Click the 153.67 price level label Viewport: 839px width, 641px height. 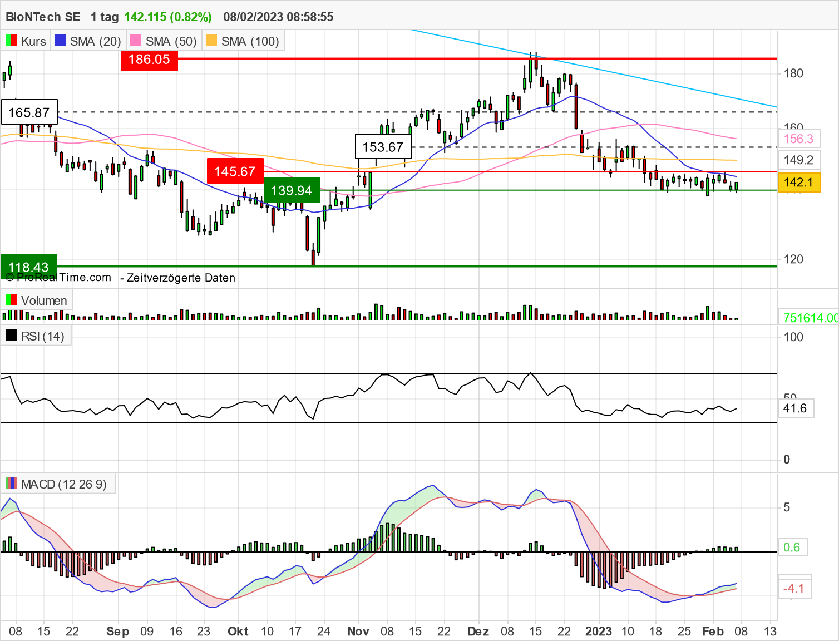pos(383,146)
